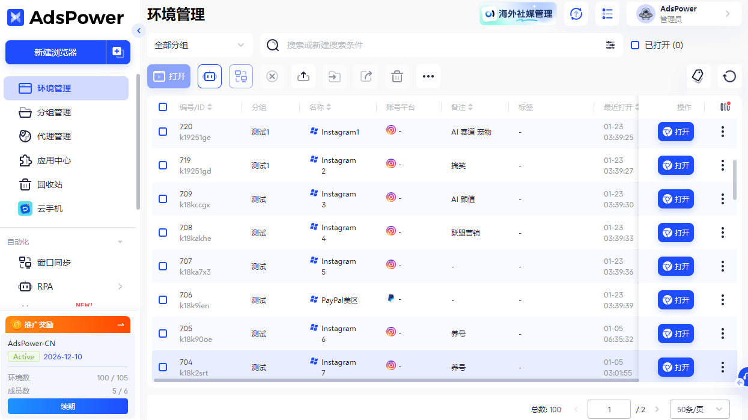This screenshot has height=420, width=748.
Task: Open the 50条/页 page size dropdown
Action: [x=699, y=409]
